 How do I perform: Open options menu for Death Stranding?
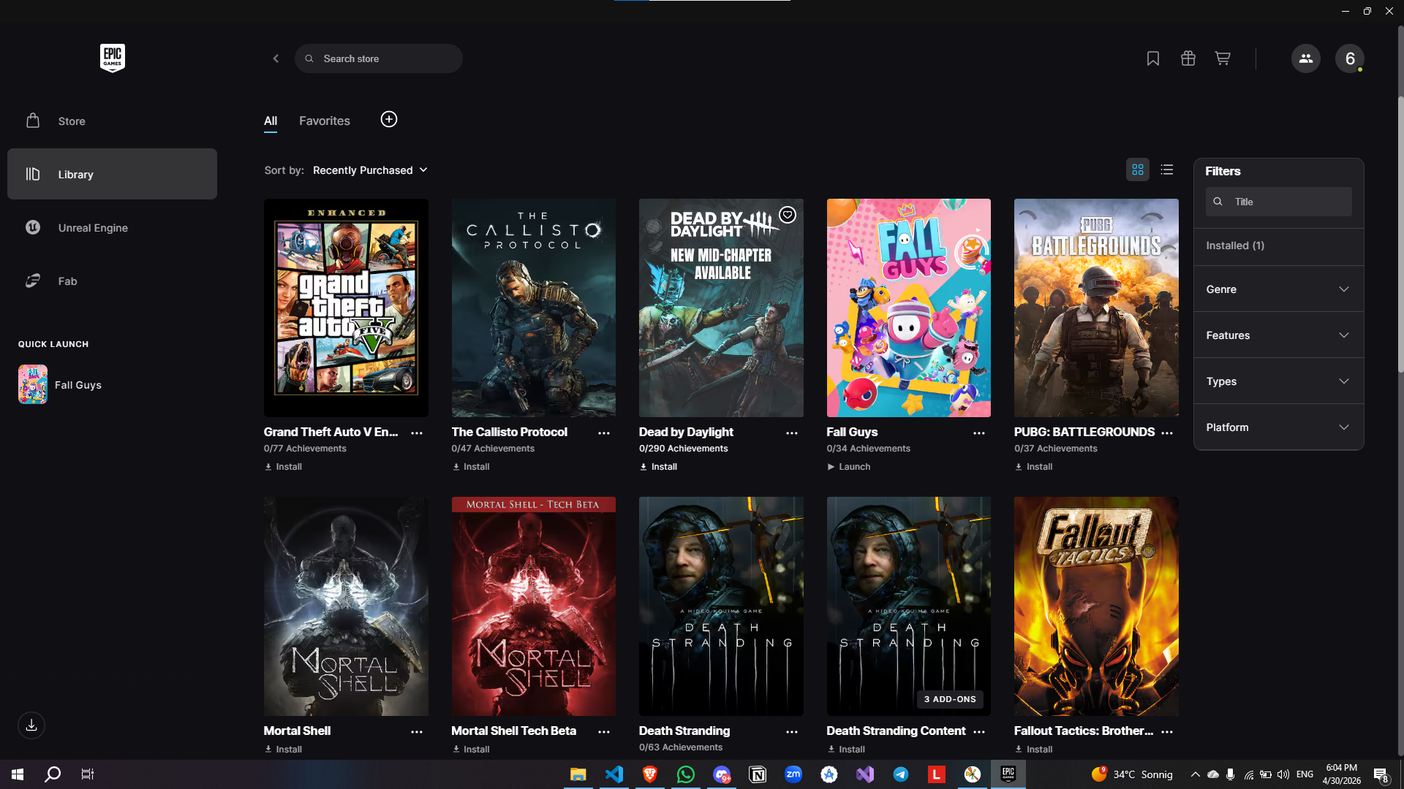792,732
